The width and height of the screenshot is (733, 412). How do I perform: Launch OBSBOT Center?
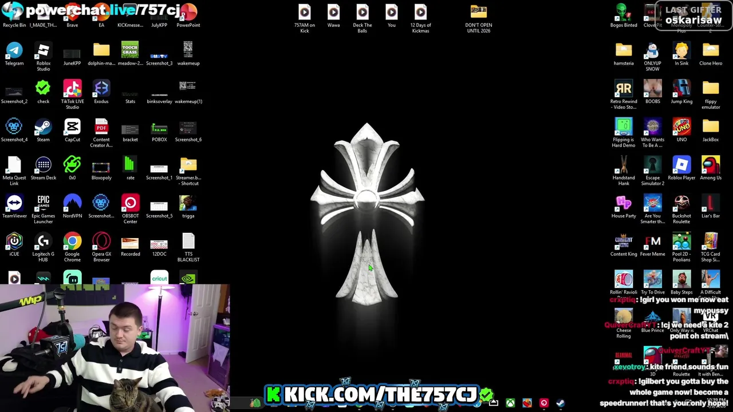[130, 209]
